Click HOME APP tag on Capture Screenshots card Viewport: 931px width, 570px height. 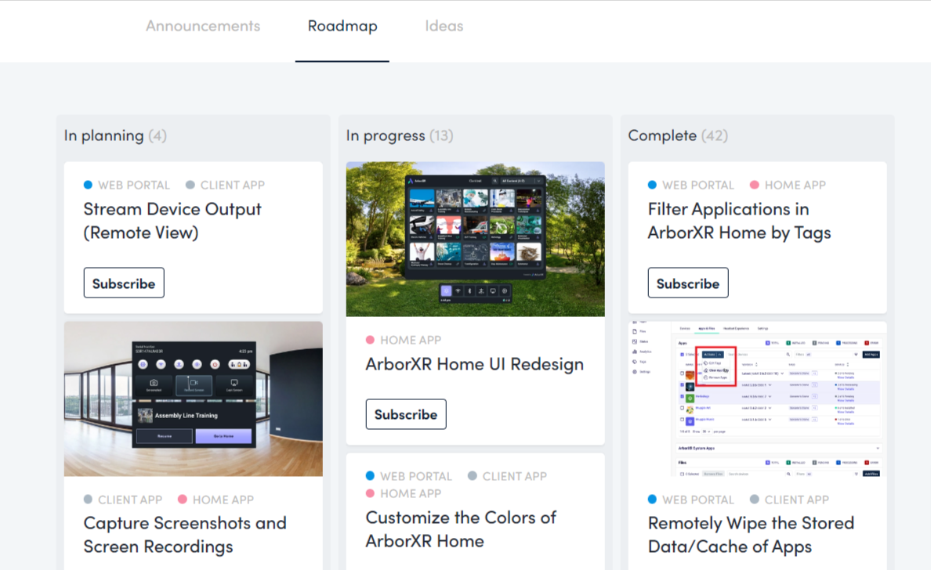point(216,500)
